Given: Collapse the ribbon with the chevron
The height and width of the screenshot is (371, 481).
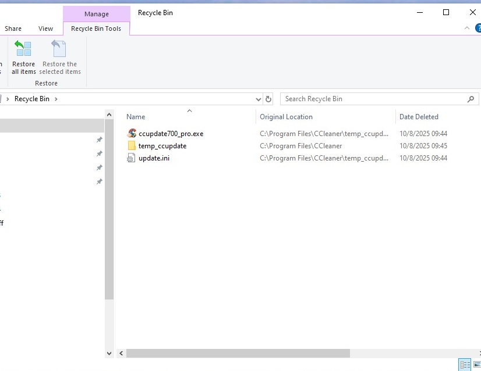Looking at the screenshot, I should pyautogui.click(x=467, y=28).
